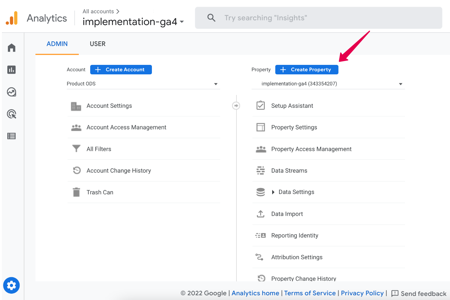Click the circular arrow between account and property columns
The height and width of the screenshot is (300, 450).
(236, 106)
